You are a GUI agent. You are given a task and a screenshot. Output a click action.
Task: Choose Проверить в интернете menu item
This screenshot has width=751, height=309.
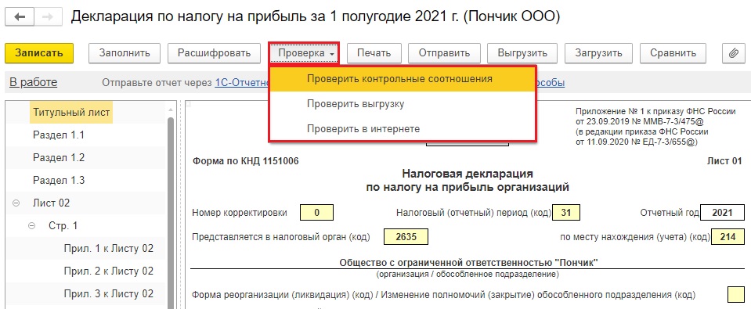point(403,128)
